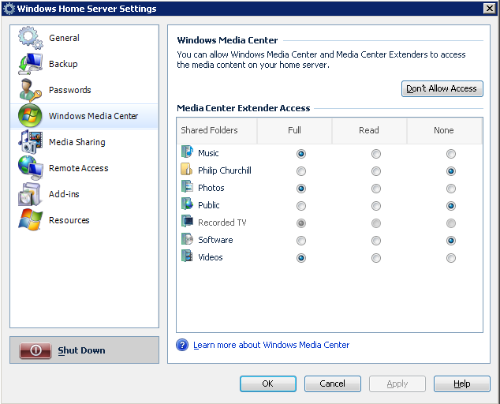
Task: Select None access for Software
Action: [x=451, y=241]
